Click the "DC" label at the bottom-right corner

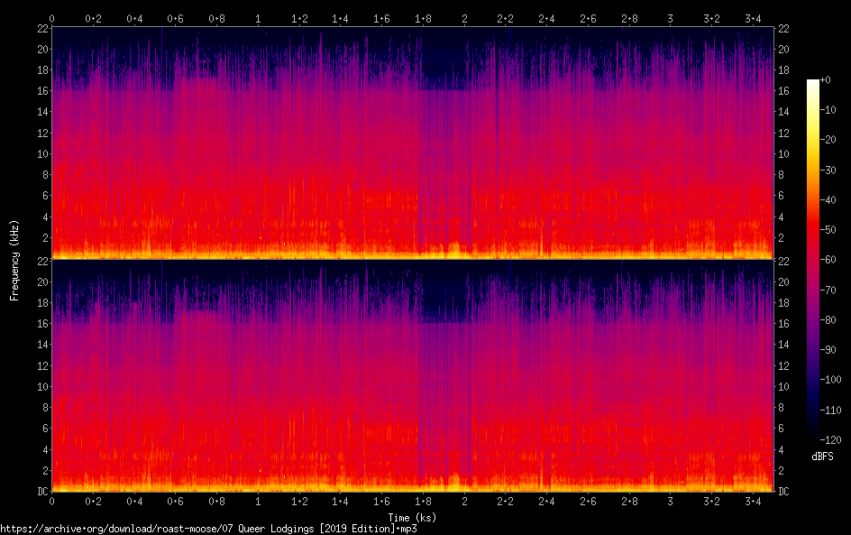tap(784, 492)
